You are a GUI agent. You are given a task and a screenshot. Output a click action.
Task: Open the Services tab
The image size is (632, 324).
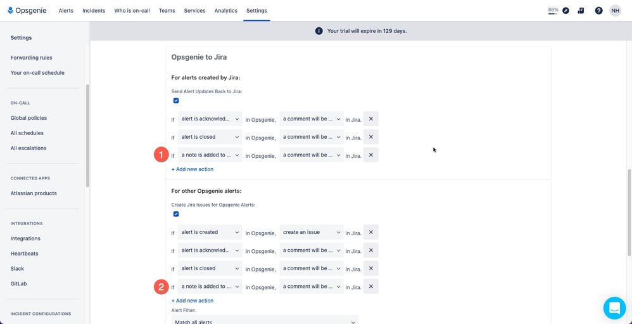point(194,11)
